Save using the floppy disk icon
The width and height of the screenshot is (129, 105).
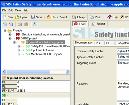pos(33,17)
